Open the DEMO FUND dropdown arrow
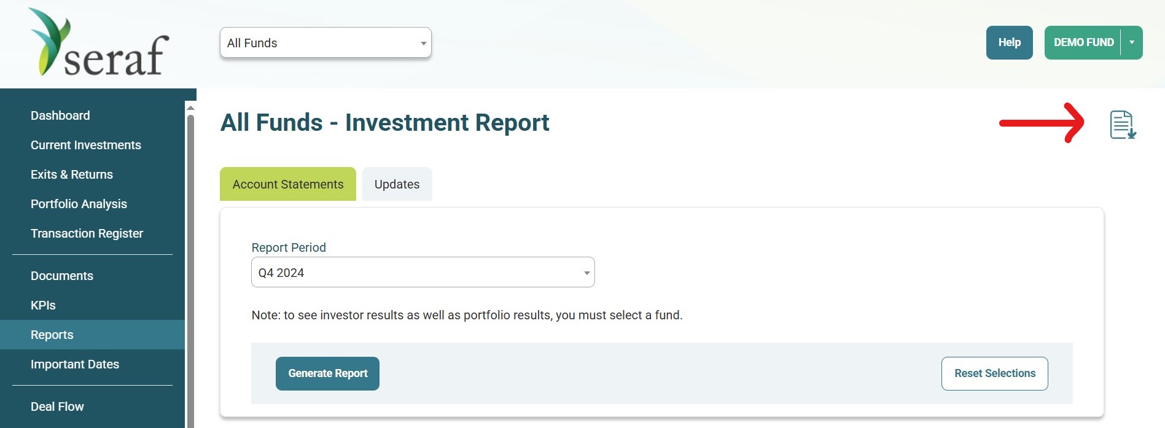 [1132, 42]
